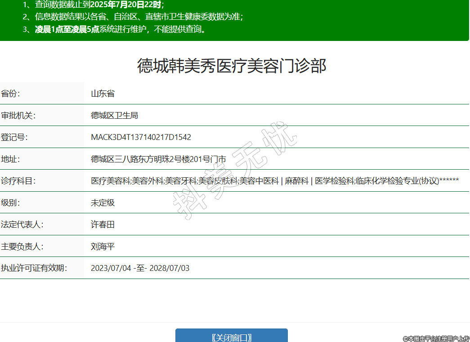Click the 登记号 row label
Image resolution: width=470 pixels, height=342 pixels.
coord(14,137)
